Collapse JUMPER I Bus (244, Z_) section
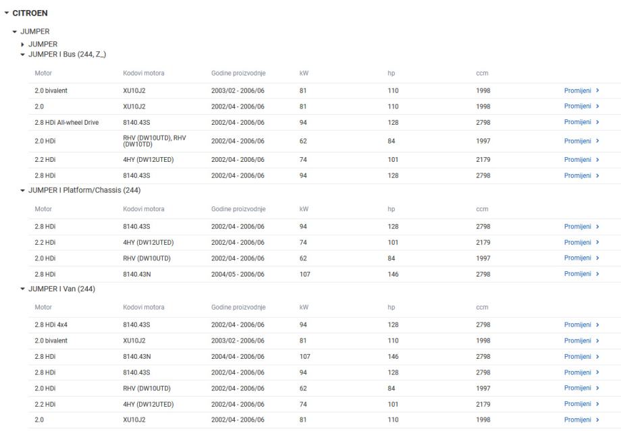 (x=23, y=54)
